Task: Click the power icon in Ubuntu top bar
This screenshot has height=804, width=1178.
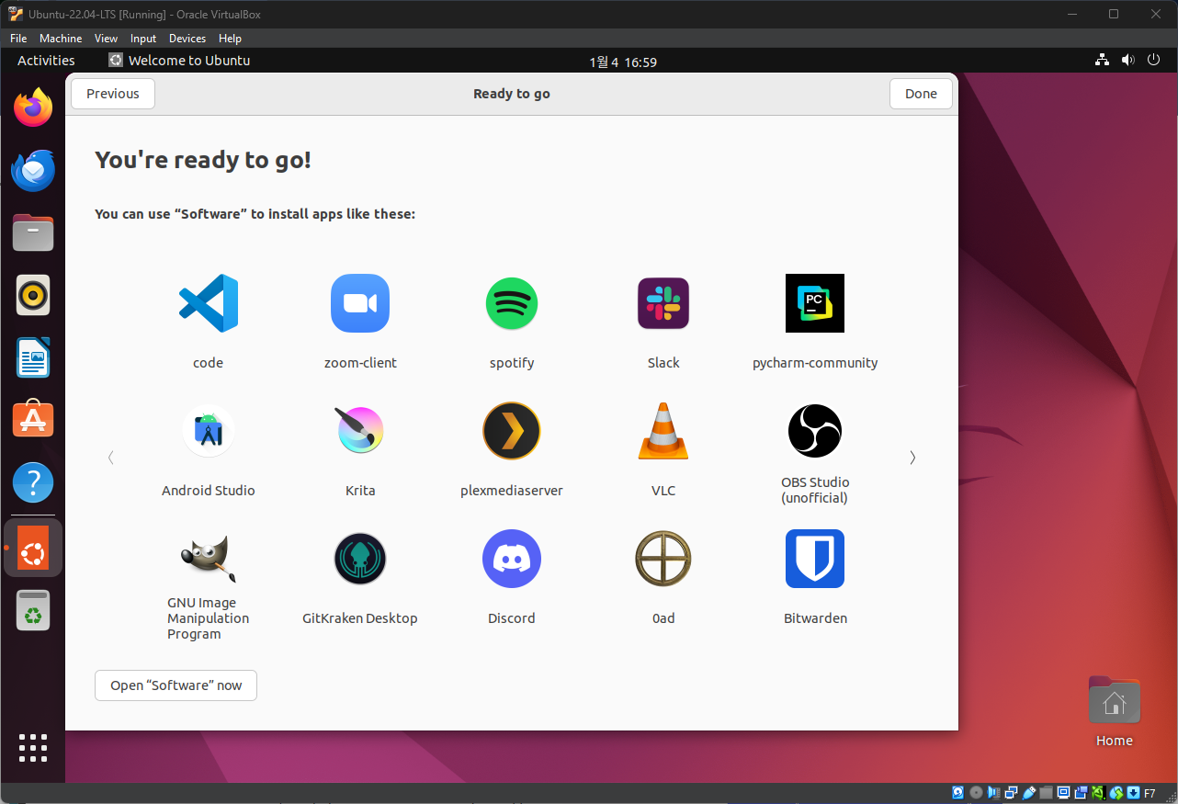Action: tap(1154, 61)
